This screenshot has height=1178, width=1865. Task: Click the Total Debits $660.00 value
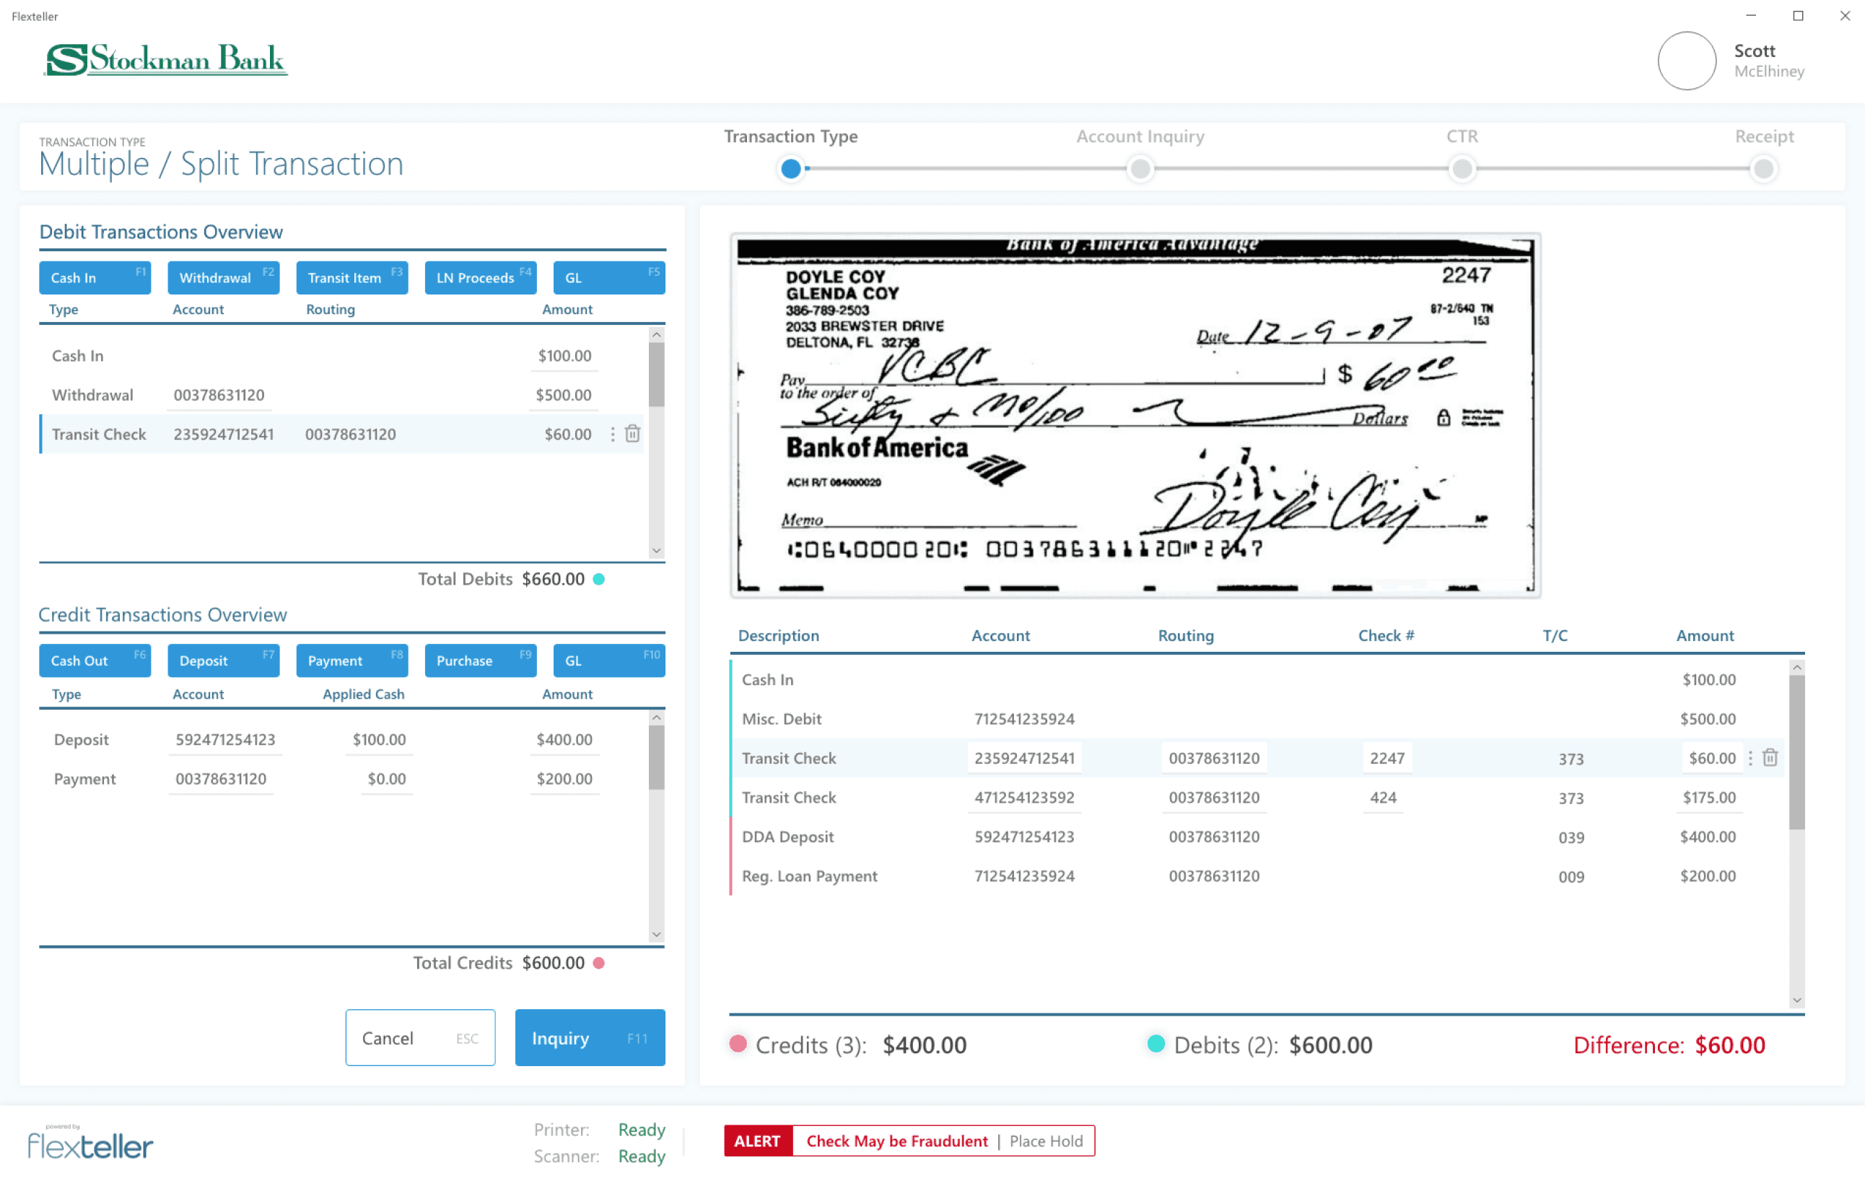click(x=553, y=579)
